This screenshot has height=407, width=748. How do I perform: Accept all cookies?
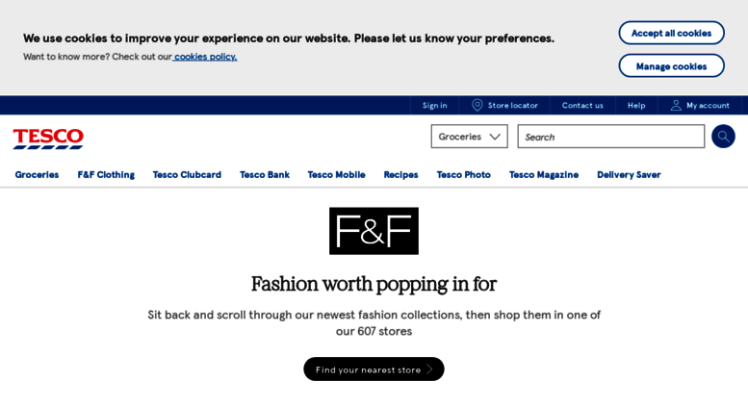pos(671,33)
